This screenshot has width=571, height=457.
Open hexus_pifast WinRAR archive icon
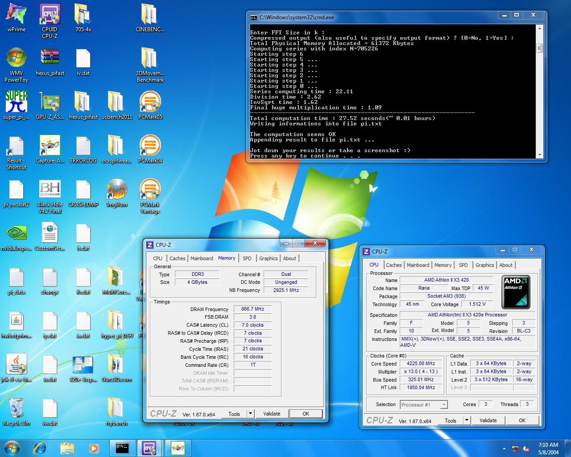(50, 62)
